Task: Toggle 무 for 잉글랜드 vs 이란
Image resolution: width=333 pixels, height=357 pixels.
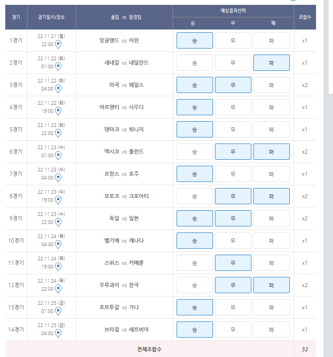Action: pos(233,40)
